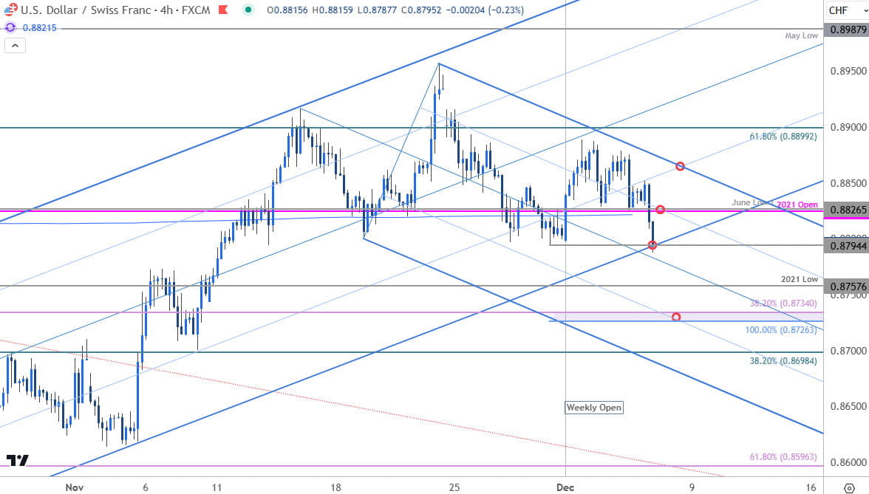Click the 0.86000 price scale label
This screenshot has width=869, height=494.
coord(848,462)
